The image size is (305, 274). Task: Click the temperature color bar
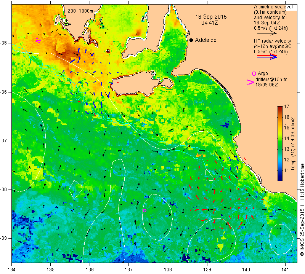click(x=280, y=143)
